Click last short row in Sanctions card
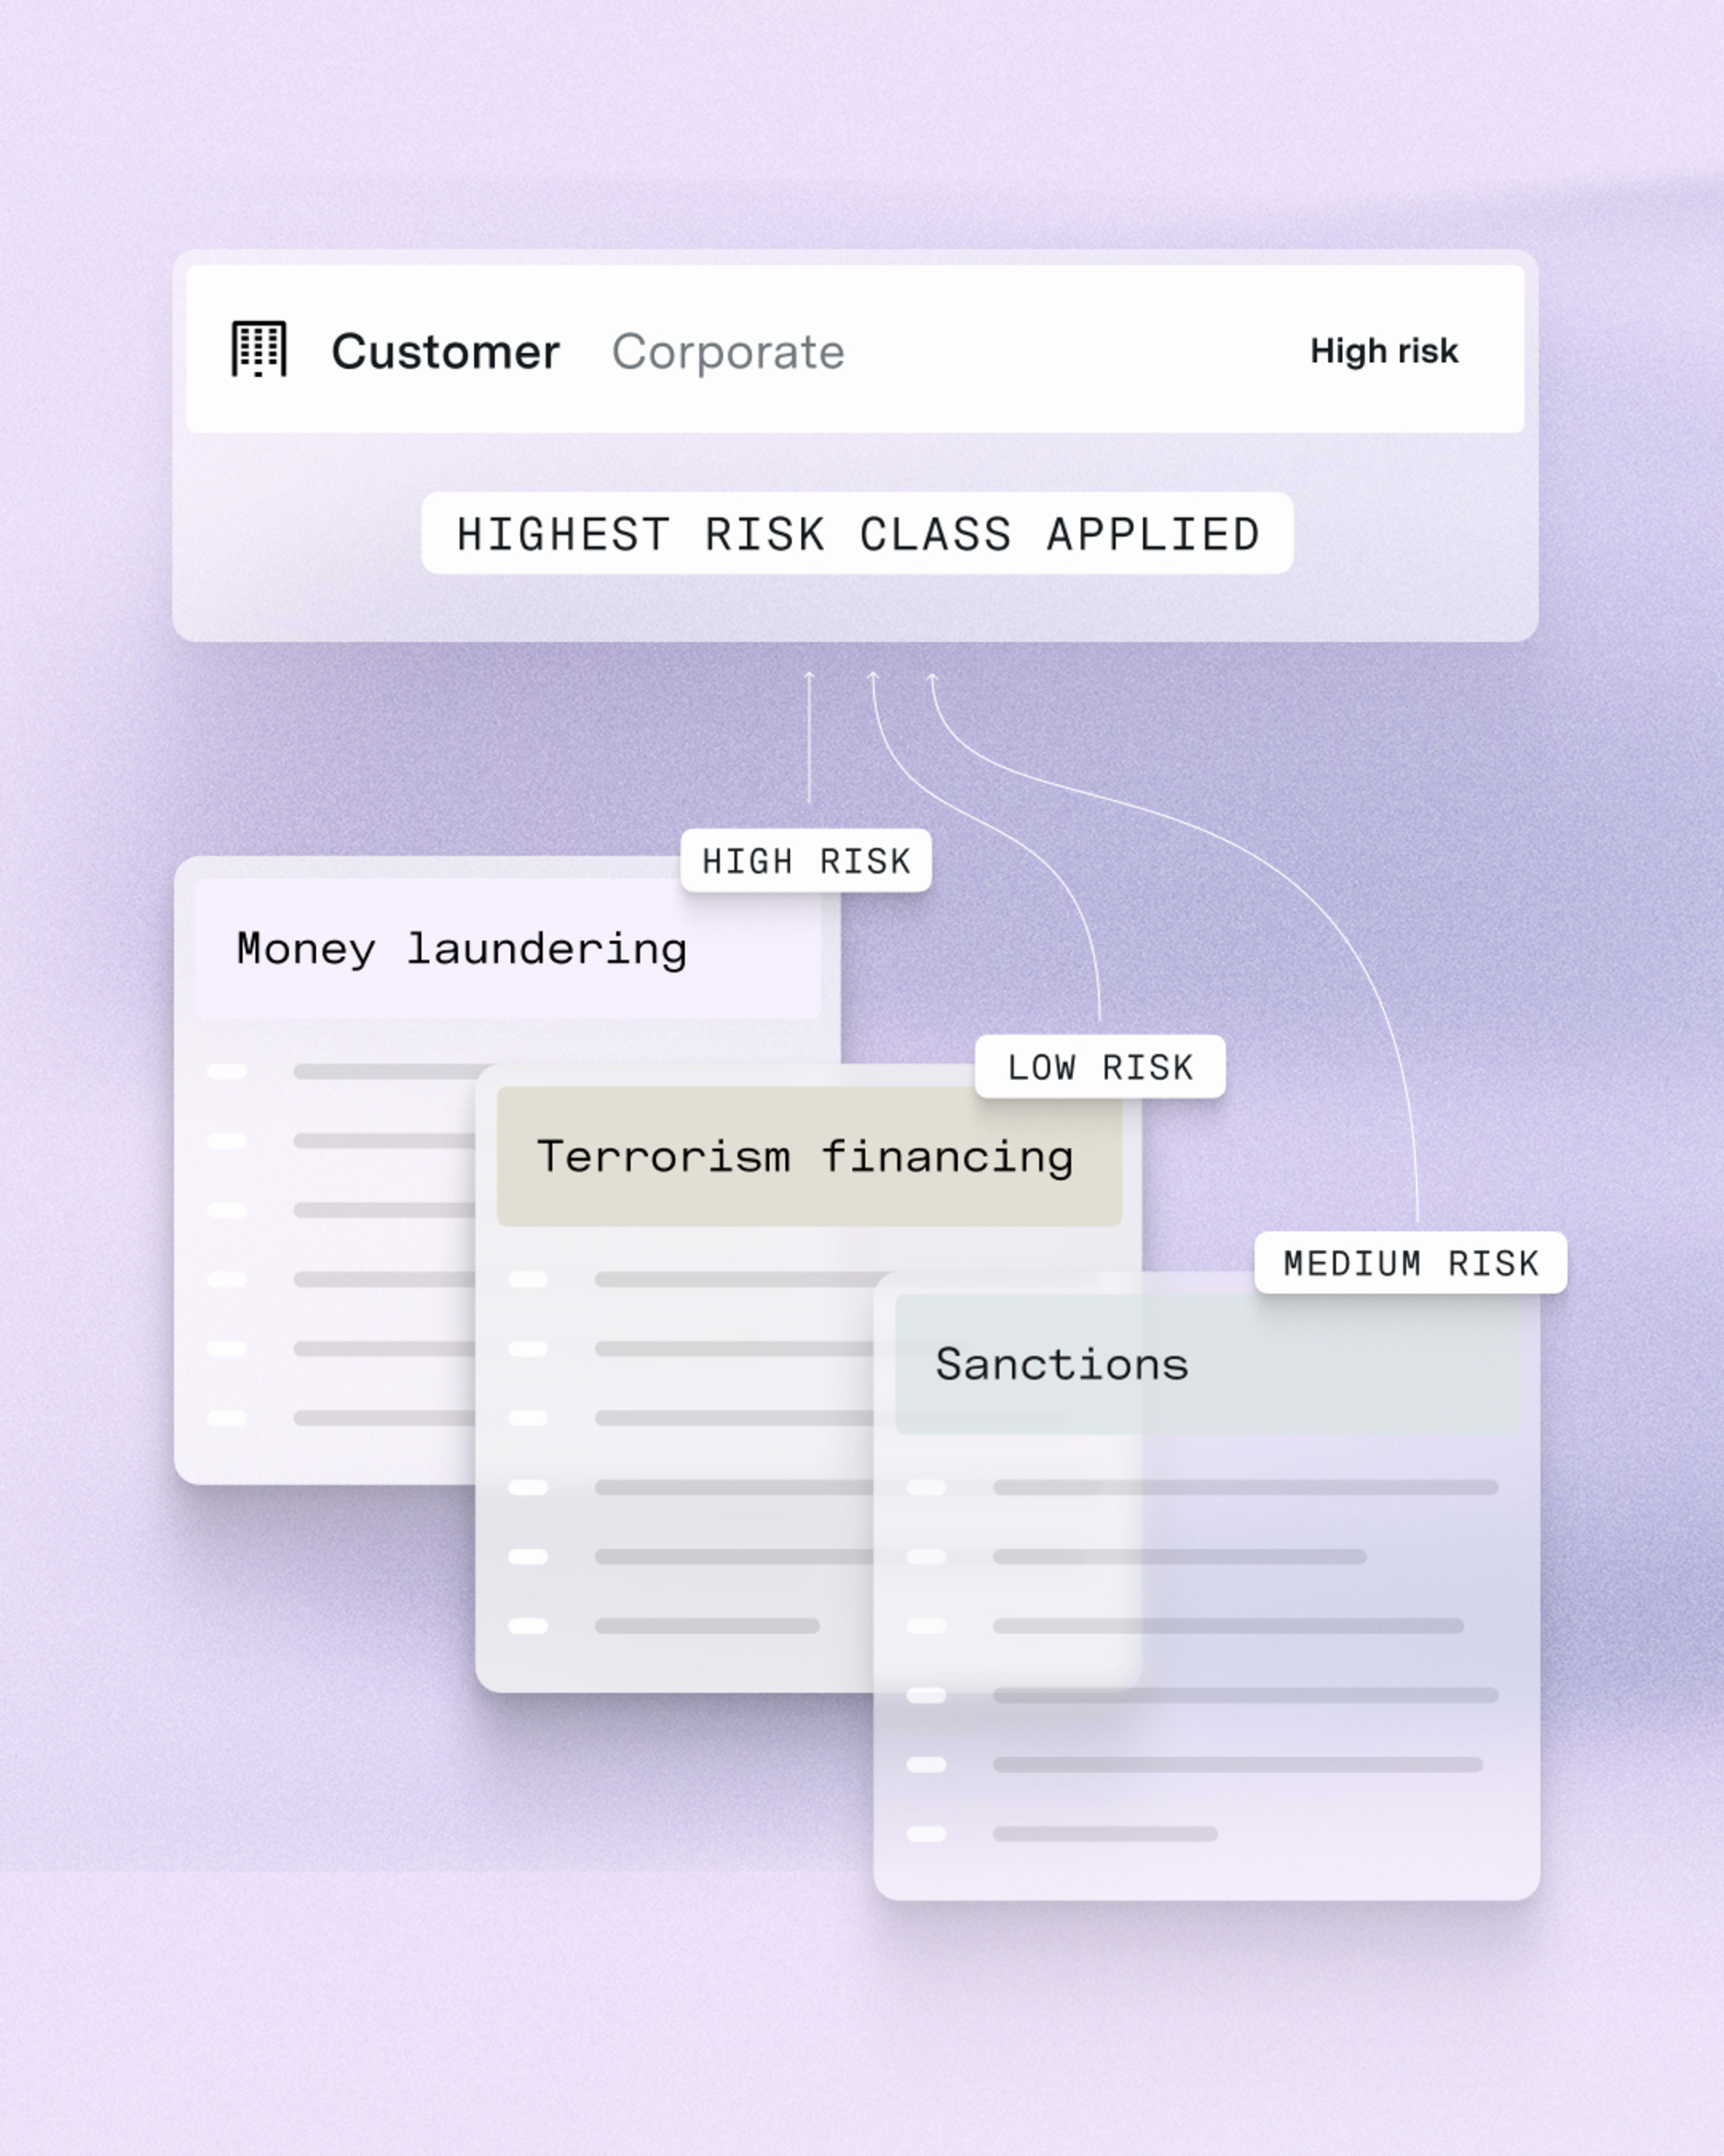Viewport: 1724px width, 2156px height. (x=1104, y=1834)
